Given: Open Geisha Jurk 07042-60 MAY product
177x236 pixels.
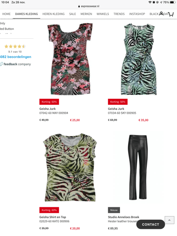Looking at the screenshot, I should coord(54,111).
